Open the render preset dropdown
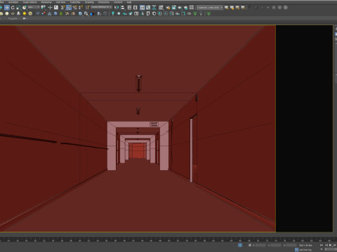This screenshot has height=252, width=337. (210, 8)
